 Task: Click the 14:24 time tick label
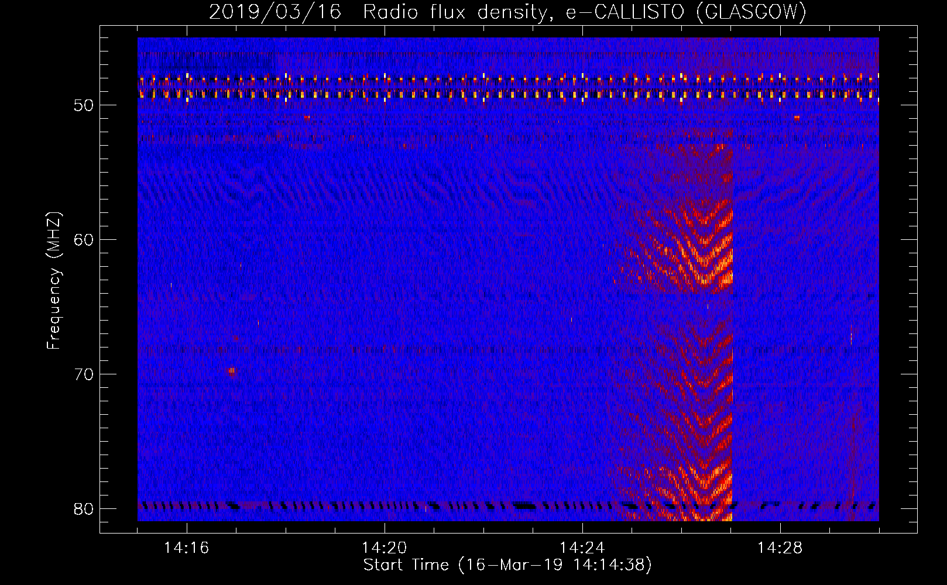coord(582,548)
